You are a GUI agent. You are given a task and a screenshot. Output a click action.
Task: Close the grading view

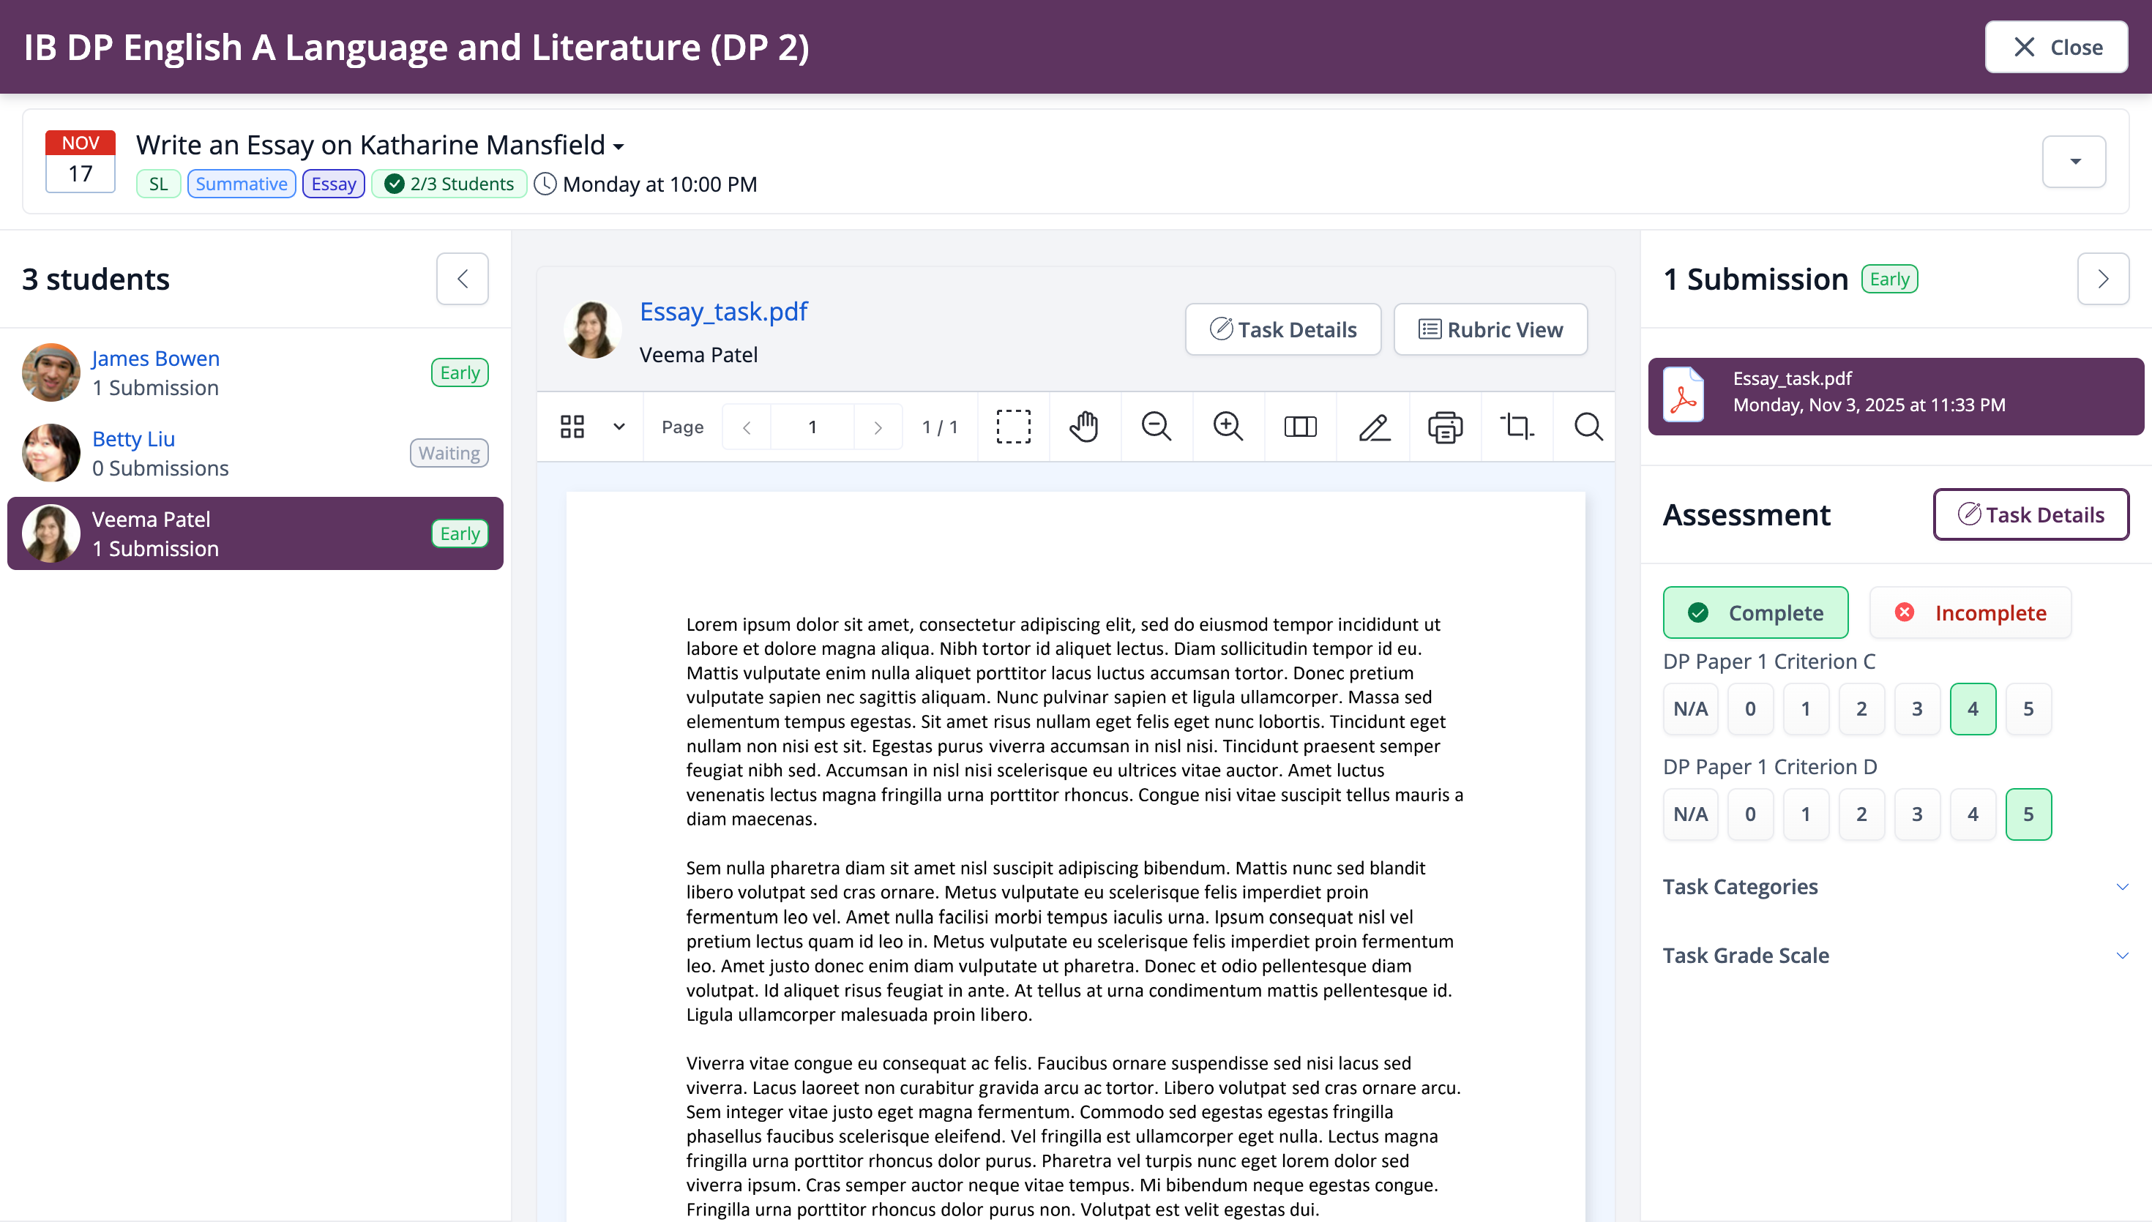[x=2055, y=47]
